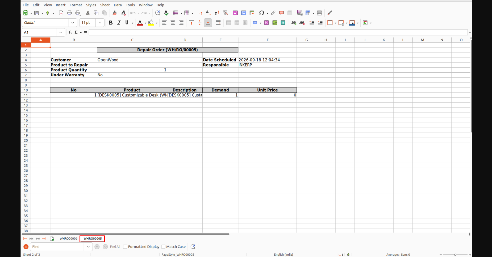Open the File menu
Screen dimensions: 492x257
26,5
